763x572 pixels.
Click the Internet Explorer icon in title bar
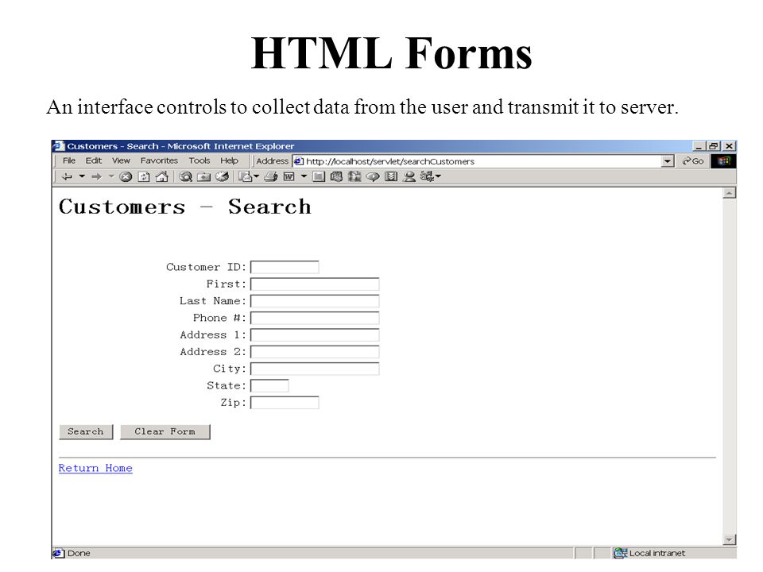tap(58, 146)
